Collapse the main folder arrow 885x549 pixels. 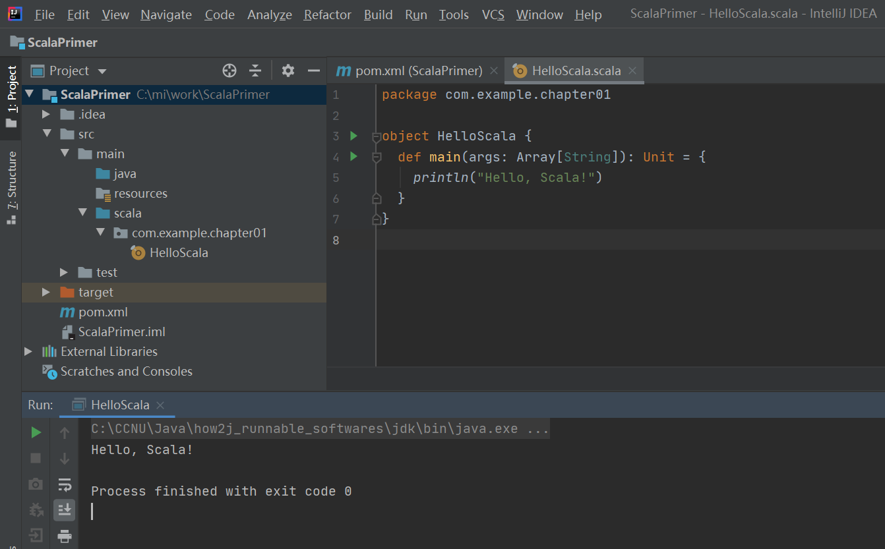[x=65, y=154]
